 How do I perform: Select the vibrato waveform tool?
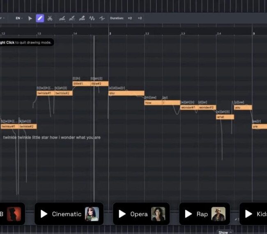click(x=92, y=18)
